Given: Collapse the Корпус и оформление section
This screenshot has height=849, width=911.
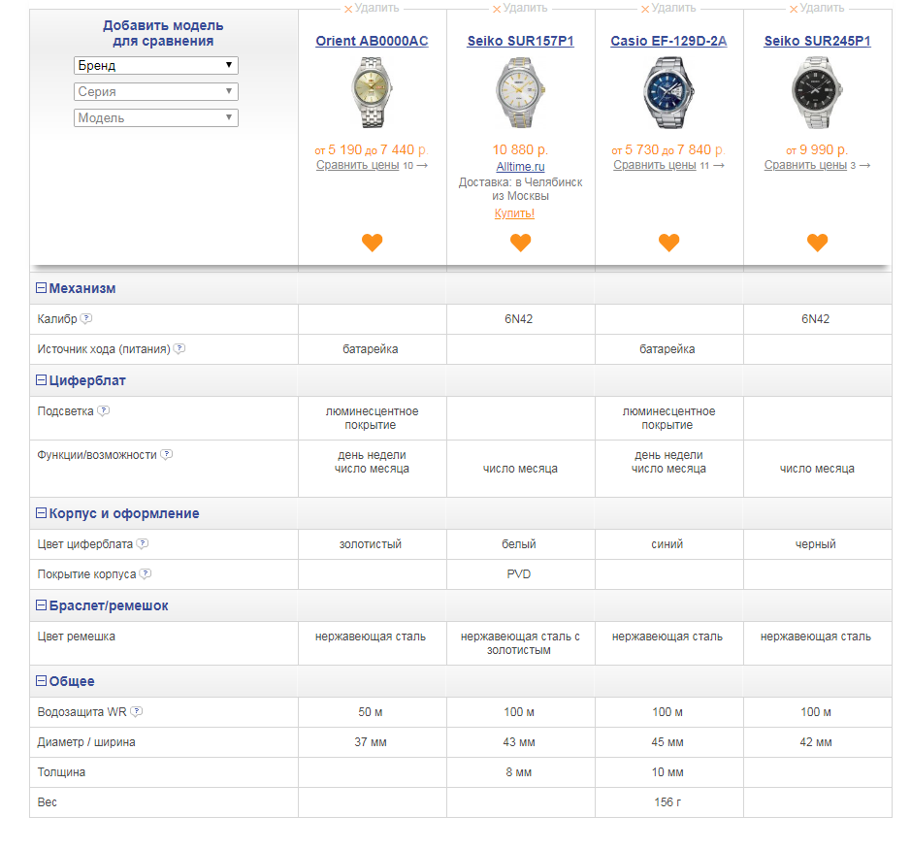Looking at the screenshot, I should pos(42,512).
